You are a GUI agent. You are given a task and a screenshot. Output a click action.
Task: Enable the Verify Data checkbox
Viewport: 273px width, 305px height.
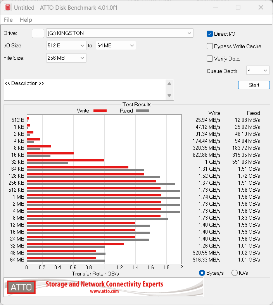(x=210, y=59)
